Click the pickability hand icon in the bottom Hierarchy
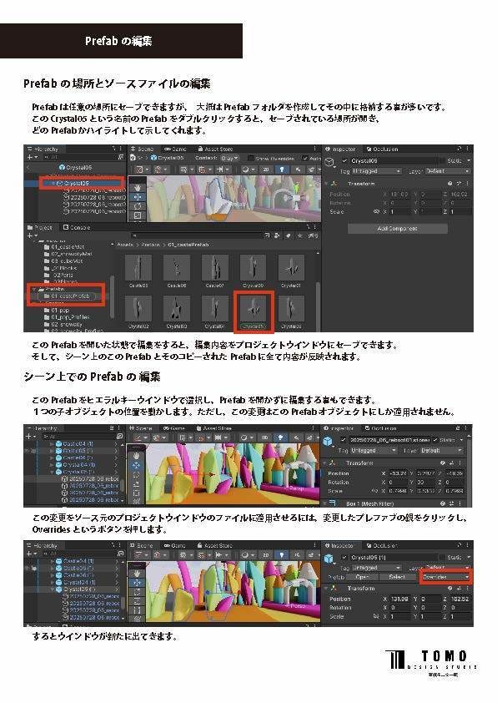The image size is (497, 703). pos(34,568)
